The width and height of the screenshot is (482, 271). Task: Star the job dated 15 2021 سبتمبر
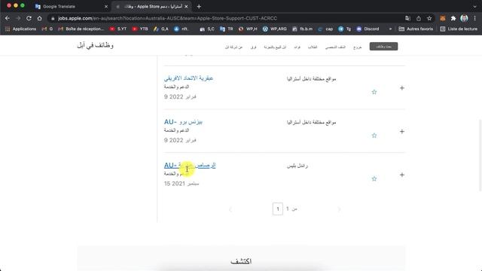(x=374, y=179)
